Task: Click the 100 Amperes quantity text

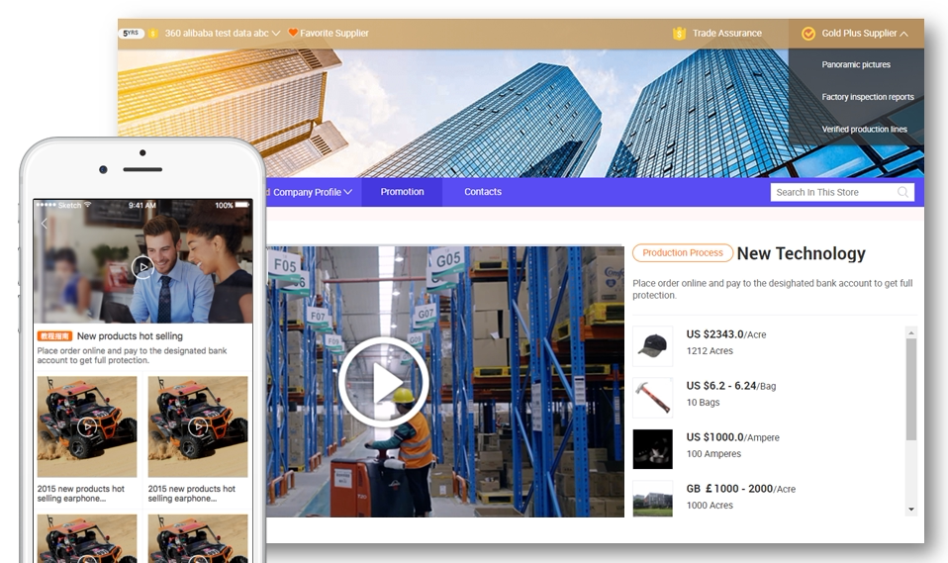Action: point(713,453)
